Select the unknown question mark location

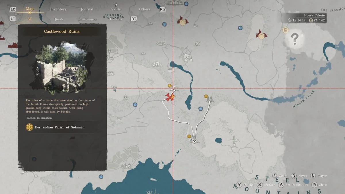294,39
